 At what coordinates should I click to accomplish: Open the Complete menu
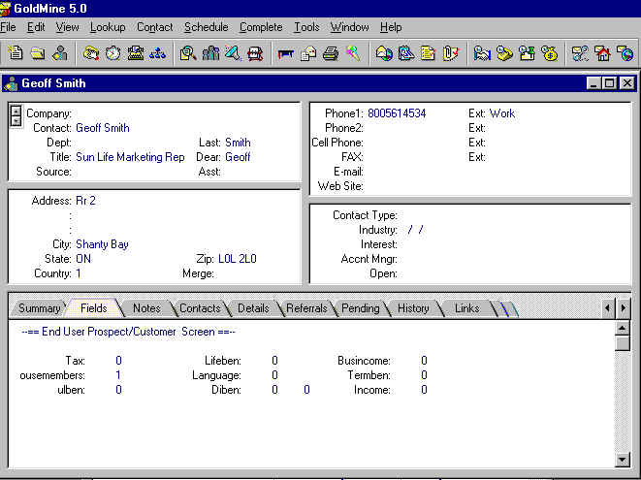[x=261, y=27]
